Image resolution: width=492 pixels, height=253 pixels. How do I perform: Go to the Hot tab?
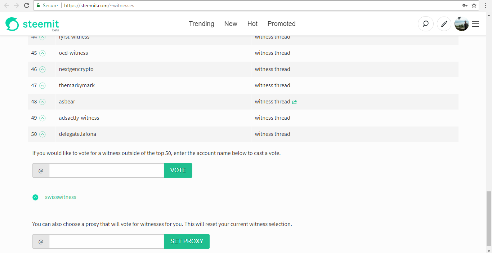click(252, 24)
